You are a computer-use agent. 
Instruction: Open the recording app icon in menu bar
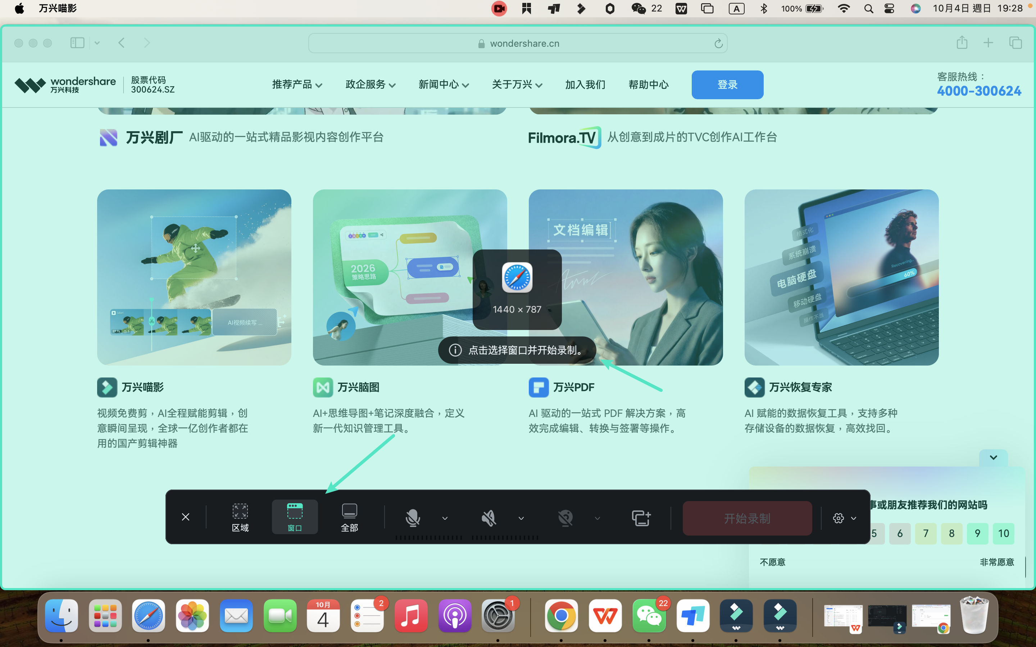coord(499,9)
